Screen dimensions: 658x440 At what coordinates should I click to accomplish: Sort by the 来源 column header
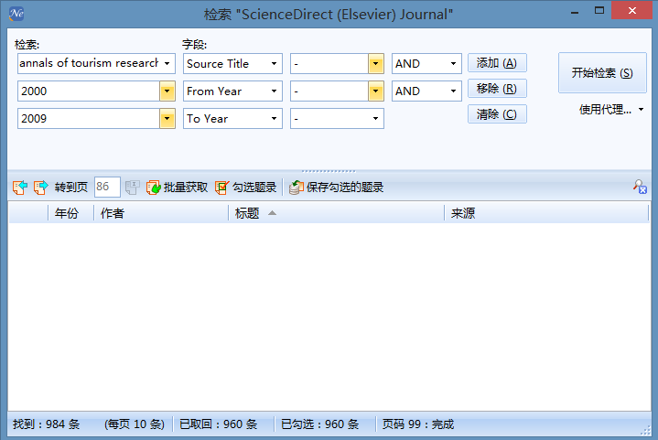point(546,213)
